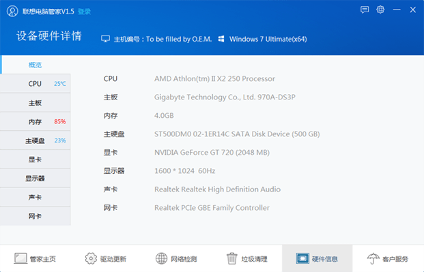Click the 4.0GB memory value

[x=164, y=116]
